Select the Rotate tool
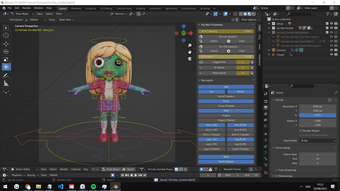This screenshot has width=340, height=191. [x=6, y=52]
